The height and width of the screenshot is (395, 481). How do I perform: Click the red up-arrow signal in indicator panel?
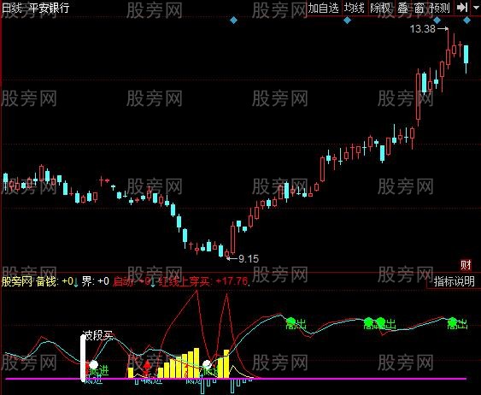pos(147,365)
